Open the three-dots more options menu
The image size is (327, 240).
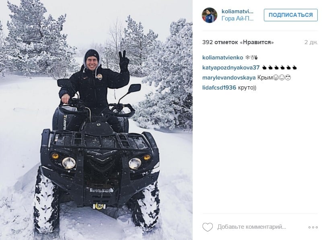(313, 227)
